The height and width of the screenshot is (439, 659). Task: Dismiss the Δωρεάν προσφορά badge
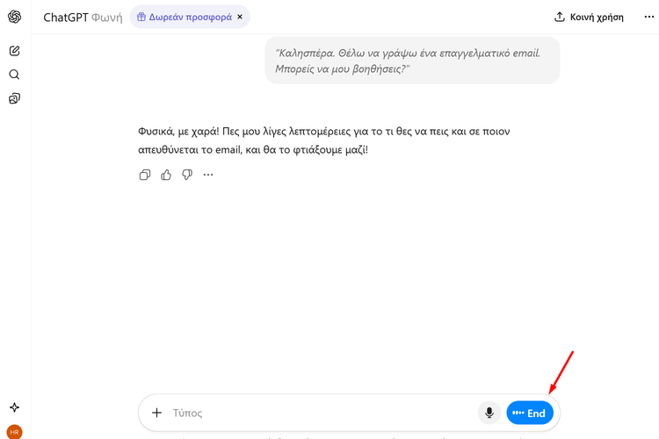pos(240,17)
